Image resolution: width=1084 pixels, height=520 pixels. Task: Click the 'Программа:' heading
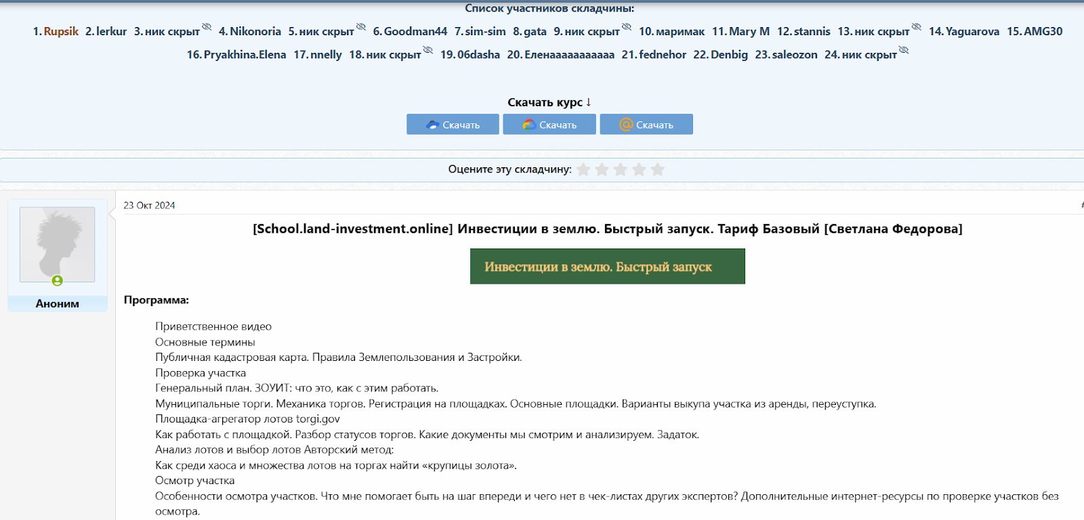point(157,300)
